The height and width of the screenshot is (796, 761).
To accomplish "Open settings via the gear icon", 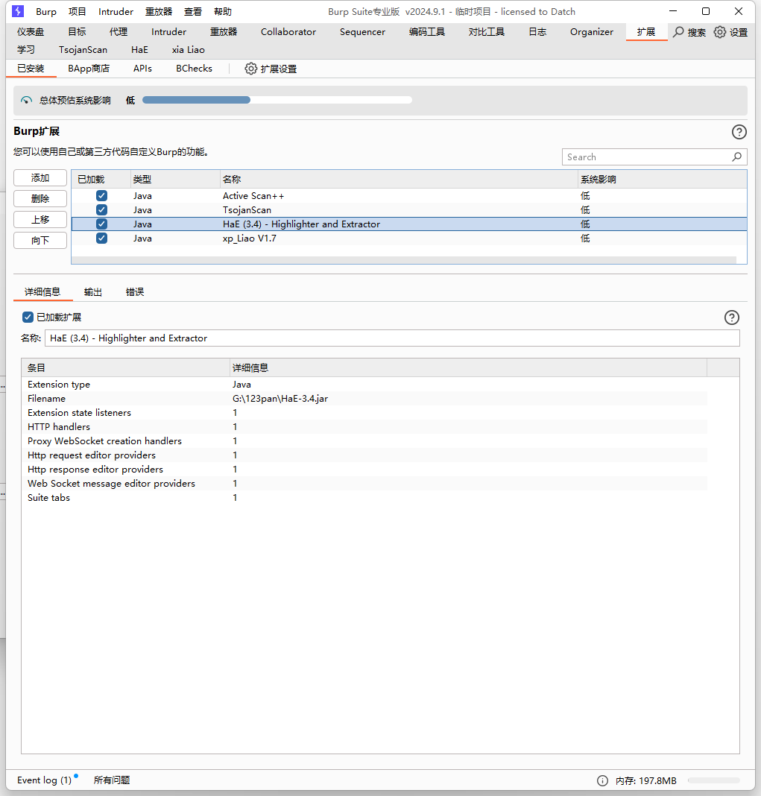I will pos(719,32).
